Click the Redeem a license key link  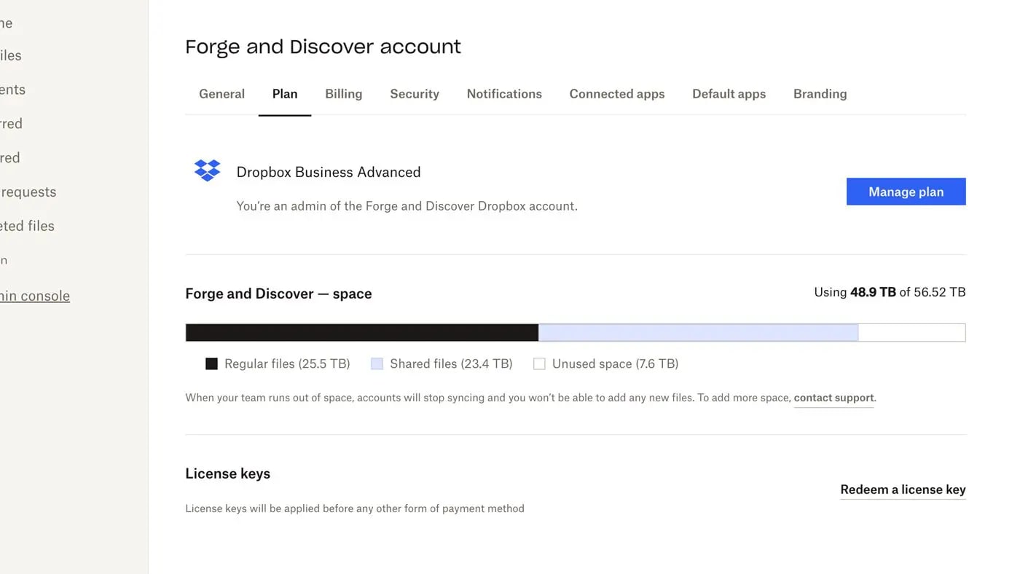[903, 489]
